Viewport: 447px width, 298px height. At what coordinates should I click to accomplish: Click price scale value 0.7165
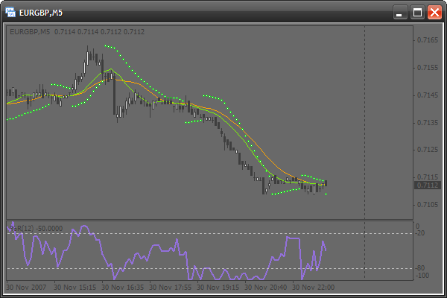coord(428,40)
